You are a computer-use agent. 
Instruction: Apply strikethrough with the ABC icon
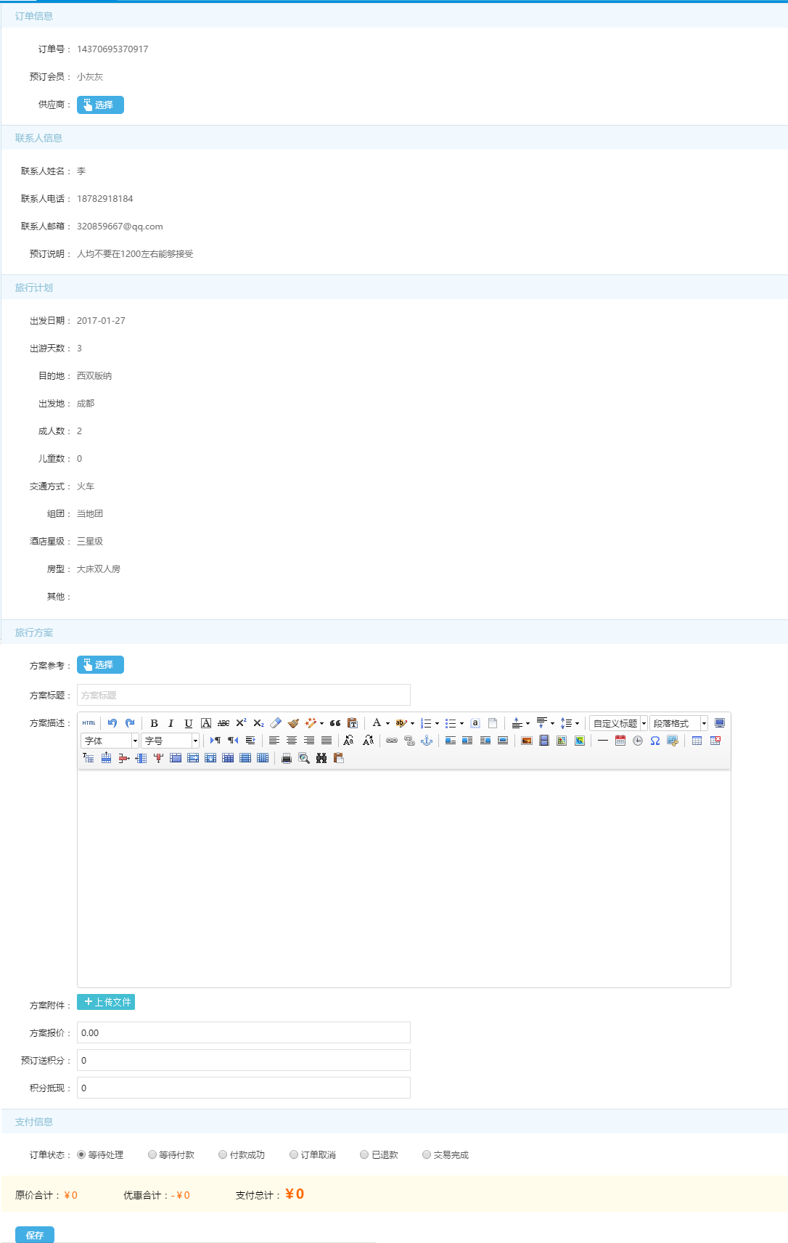point(223,723)
